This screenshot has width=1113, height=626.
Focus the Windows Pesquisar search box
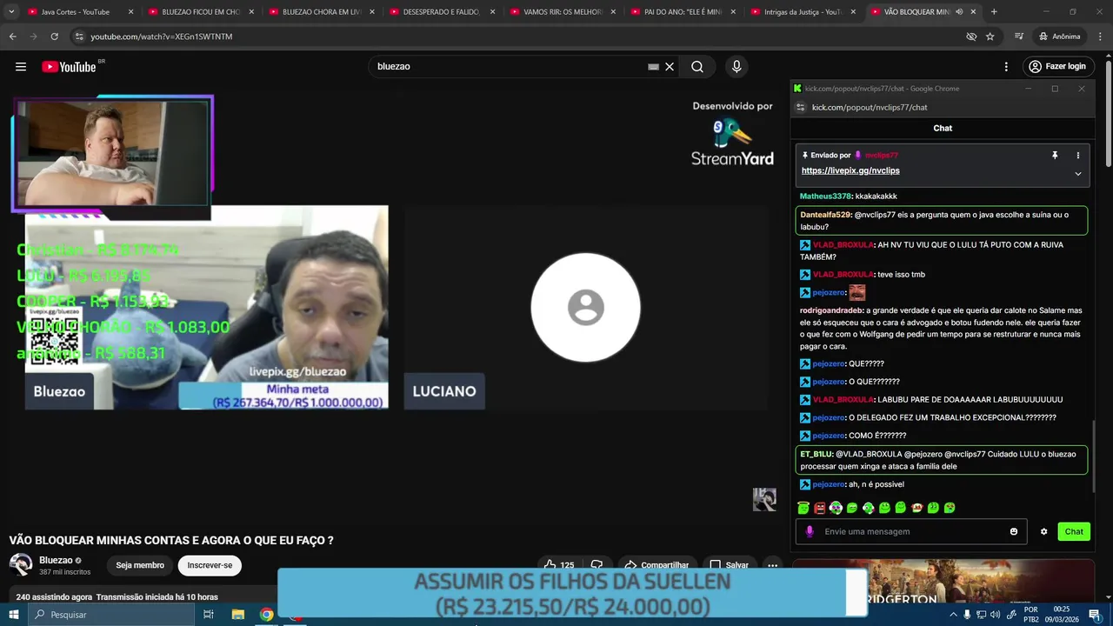(110, 615)
